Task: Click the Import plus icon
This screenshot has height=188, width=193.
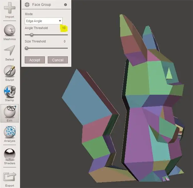Action: pyautogui.click(x=10, y=8)
